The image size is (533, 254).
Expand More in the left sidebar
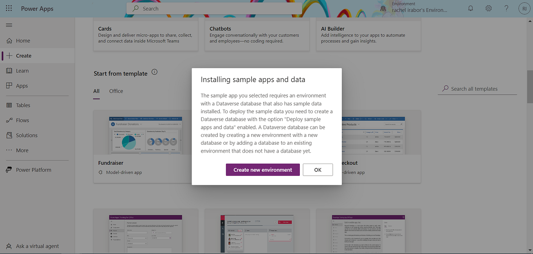pos(22,150)
